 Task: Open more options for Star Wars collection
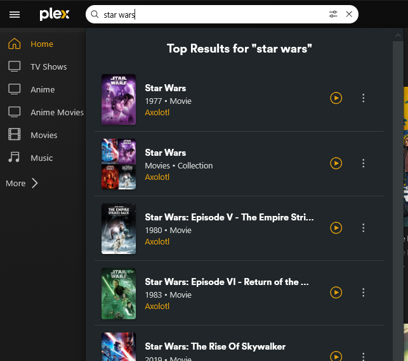tap(364, 163)
